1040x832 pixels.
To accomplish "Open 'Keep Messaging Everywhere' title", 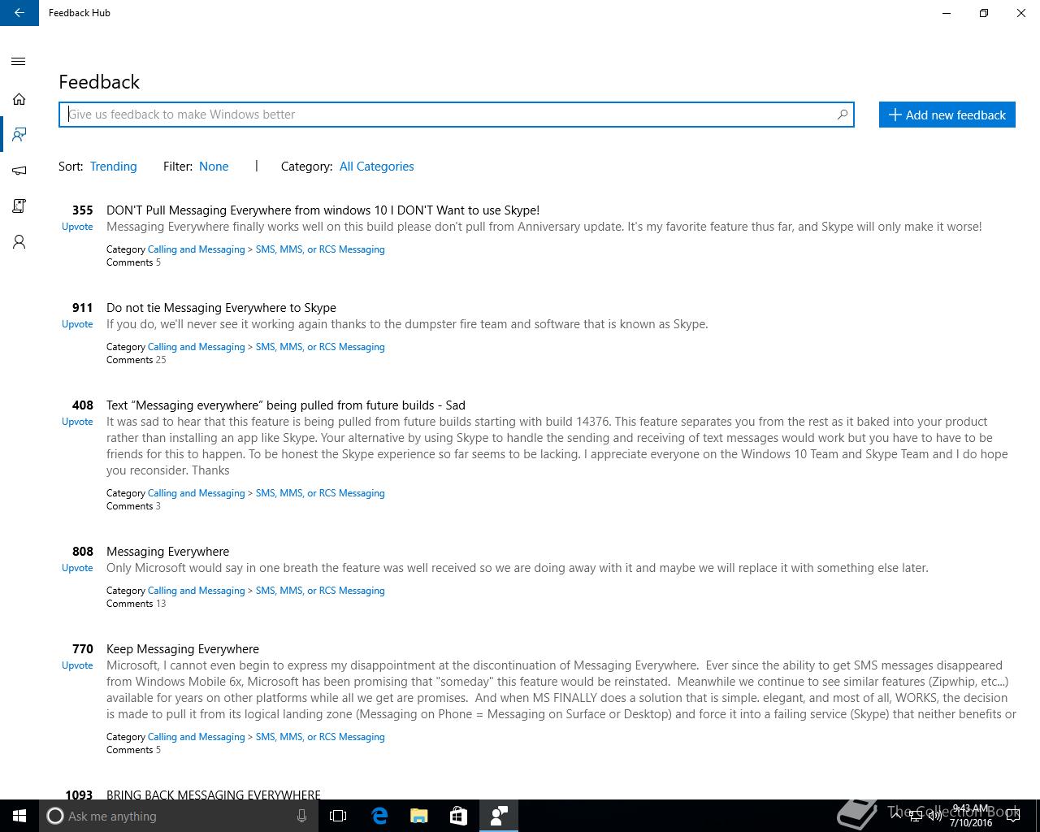I will tap(183, 648).
